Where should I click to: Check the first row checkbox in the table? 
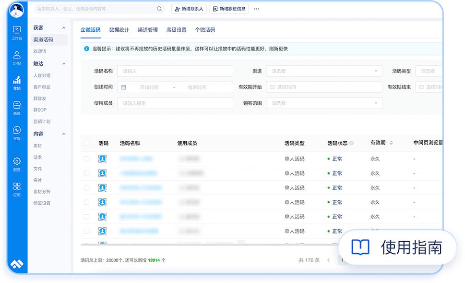(86, 159)
